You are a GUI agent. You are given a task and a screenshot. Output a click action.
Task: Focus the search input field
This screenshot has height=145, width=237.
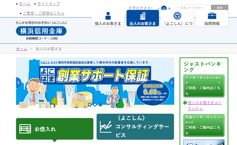(195, 8)
